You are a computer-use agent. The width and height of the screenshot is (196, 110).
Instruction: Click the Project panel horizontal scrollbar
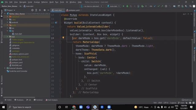coord(19,97)
